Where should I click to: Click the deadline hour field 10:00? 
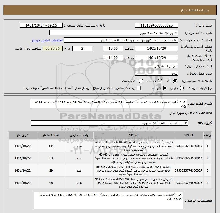[x=113, y=48]
